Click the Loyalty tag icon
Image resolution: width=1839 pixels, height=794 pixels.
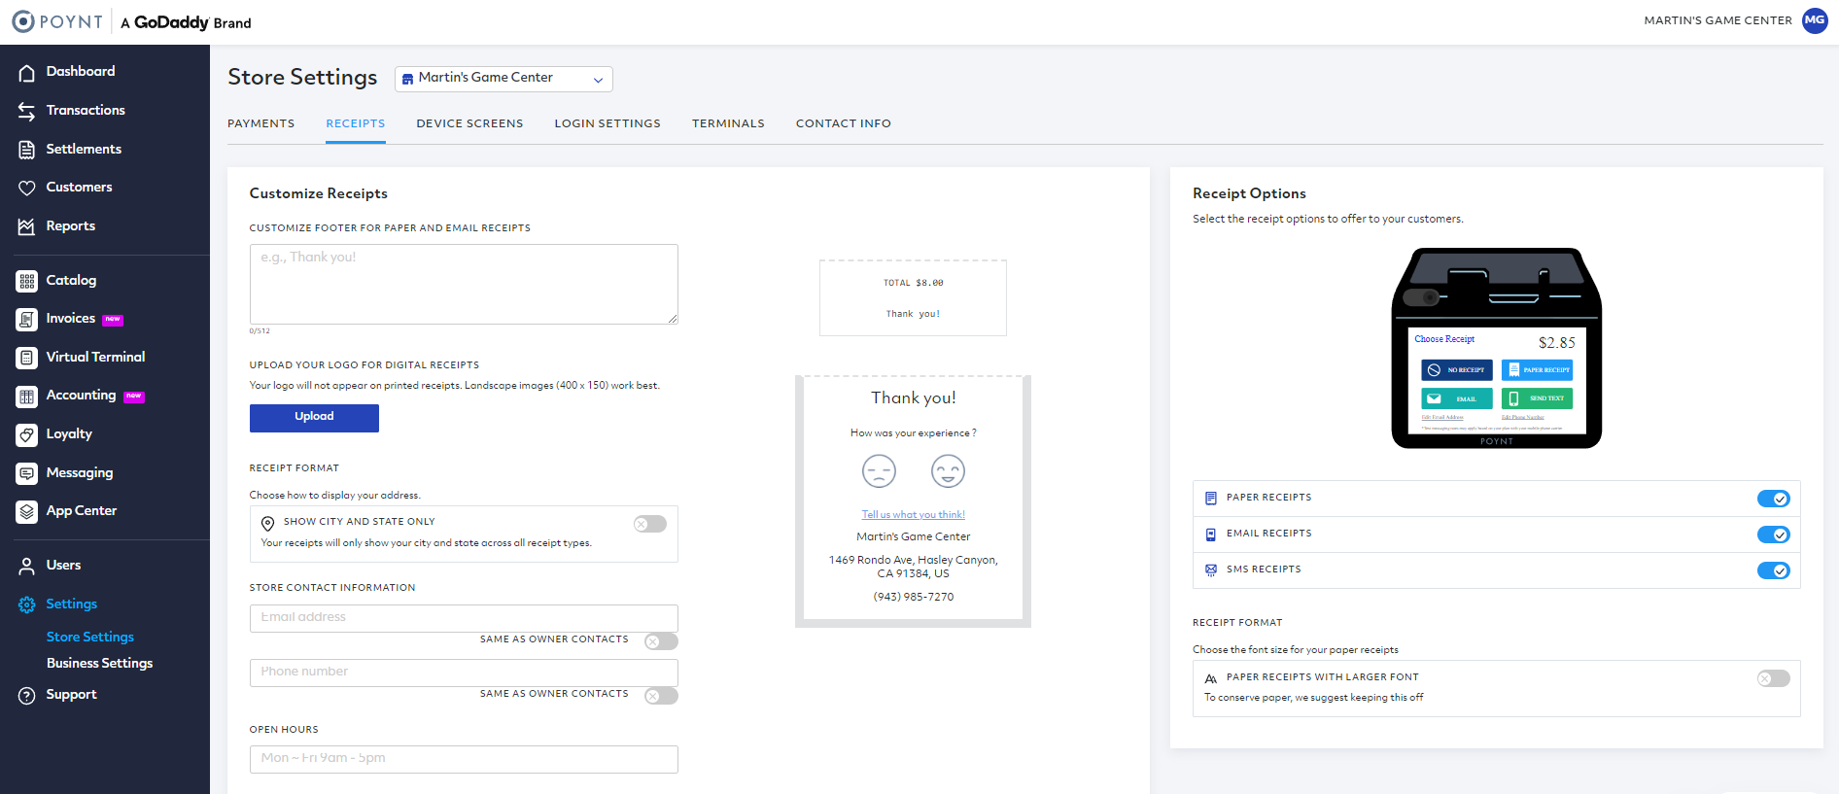pyautogui.click(x=27, y=434)
